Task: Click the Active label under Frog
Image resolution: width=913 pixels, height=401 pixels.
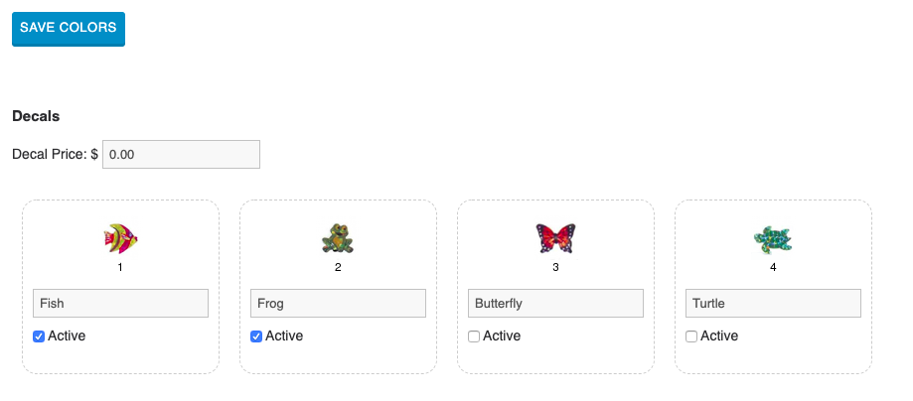Action: click(284, 336)
